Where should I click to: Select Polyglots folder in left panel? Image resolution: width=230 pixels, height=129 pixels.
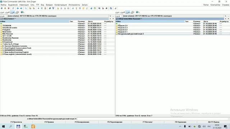pyautogui.click(x=6, y=30)
